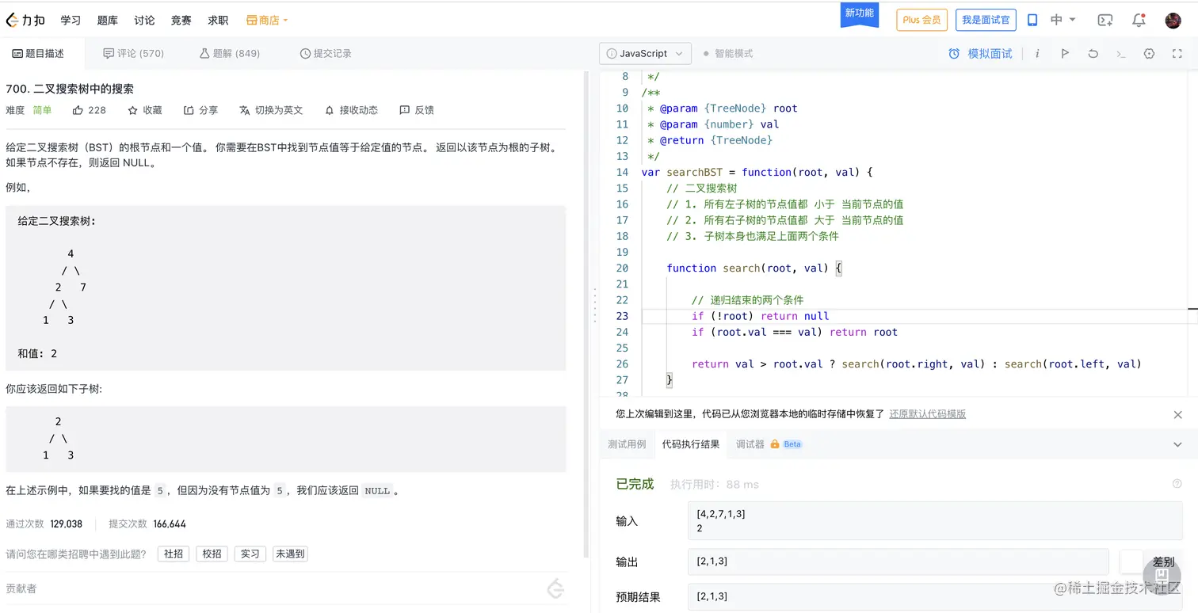Open the editor console prompt icon
The width and height of the screenshot is (1198, 613).
pos(1121,53)
